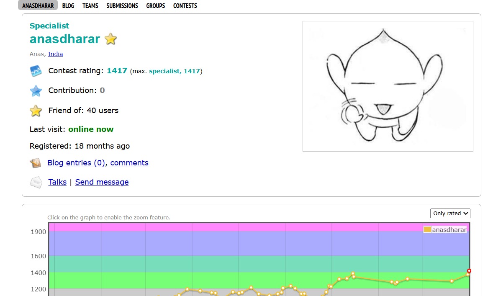Viewport: 488px width, 296px height.
Task: Click the red latest rating point on graph
Action: tap(469, 271)
